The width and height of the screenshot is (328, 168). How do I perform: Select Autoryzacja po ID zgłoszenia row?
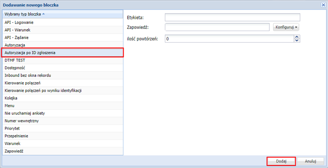click(63, 53)
